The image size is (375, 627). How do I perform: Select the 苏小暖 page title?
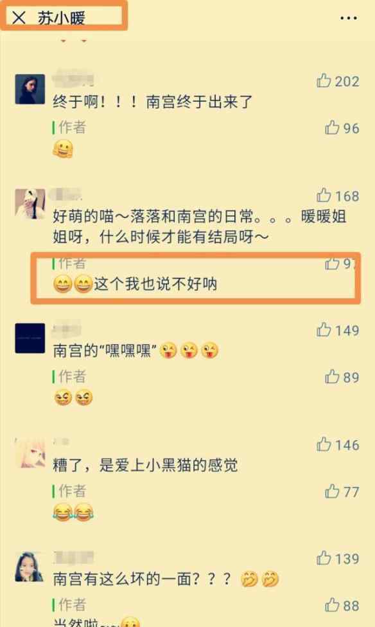(x=62, y=18)
